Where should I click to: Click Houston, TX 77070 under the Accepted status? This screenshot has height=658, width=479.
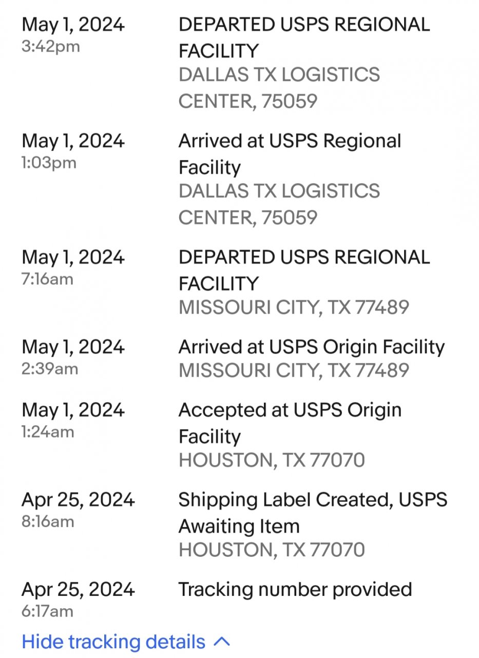click(271, 460)
